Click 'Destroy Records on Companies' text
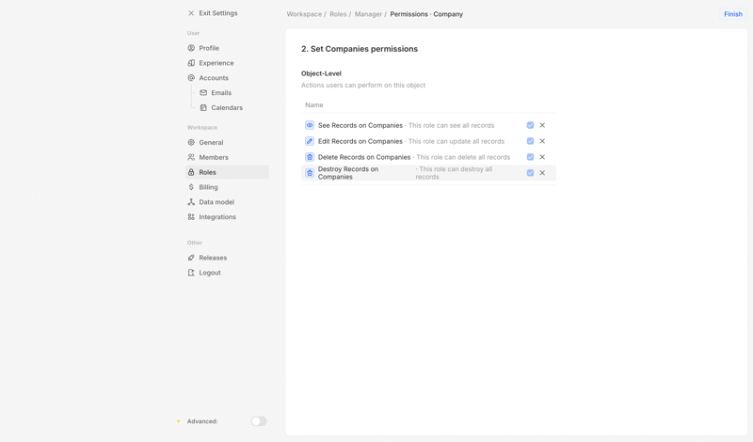This screenshot has height=442, width=753. point(348,173)
